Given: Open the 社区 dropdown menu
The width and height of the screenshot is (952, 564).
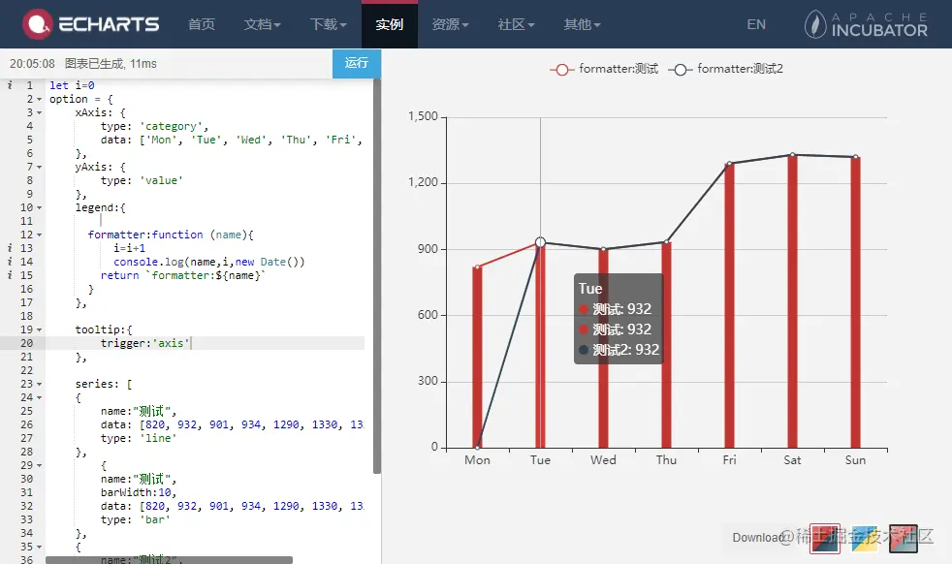Looking at the screenshot, I should point(516,24).
